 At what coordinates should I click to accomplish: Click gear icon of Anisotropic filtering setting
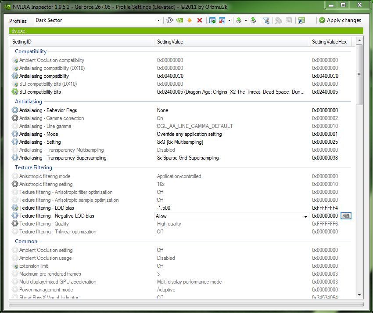pos(15,184)
